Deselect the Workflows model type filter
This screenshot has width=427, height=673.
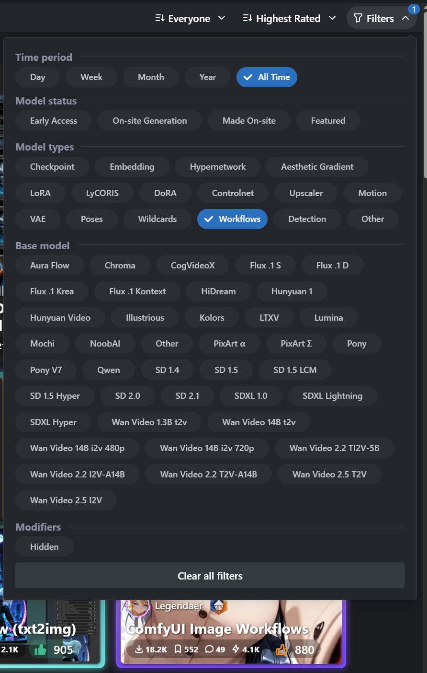tap(232, 219)
